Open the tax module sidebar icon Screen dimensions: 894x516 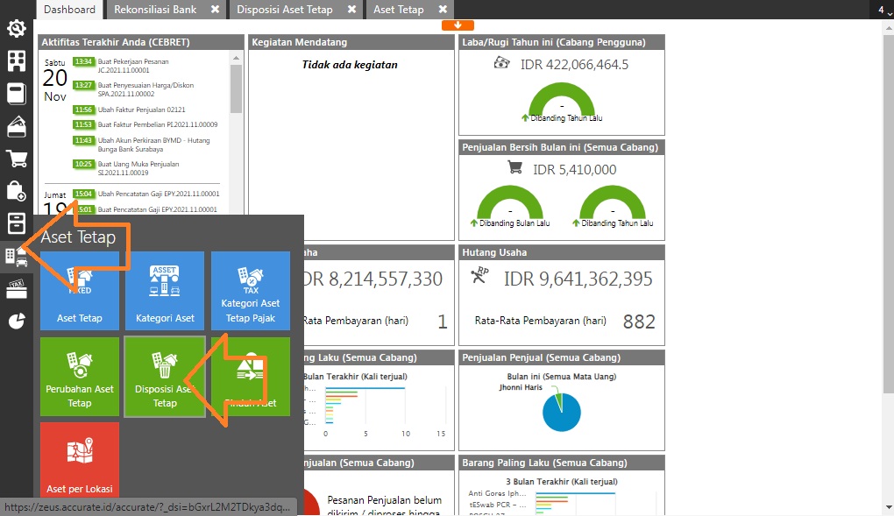pyautogui.click(x=16, y=289)
